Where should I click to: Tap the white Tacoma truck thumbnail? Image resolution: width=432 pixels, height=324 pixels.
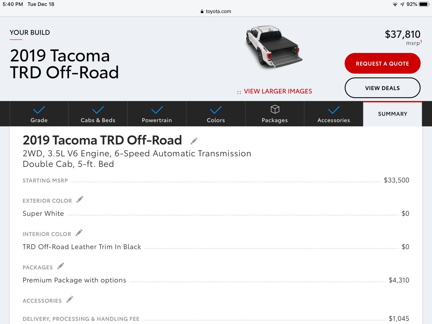click(274, 47)
